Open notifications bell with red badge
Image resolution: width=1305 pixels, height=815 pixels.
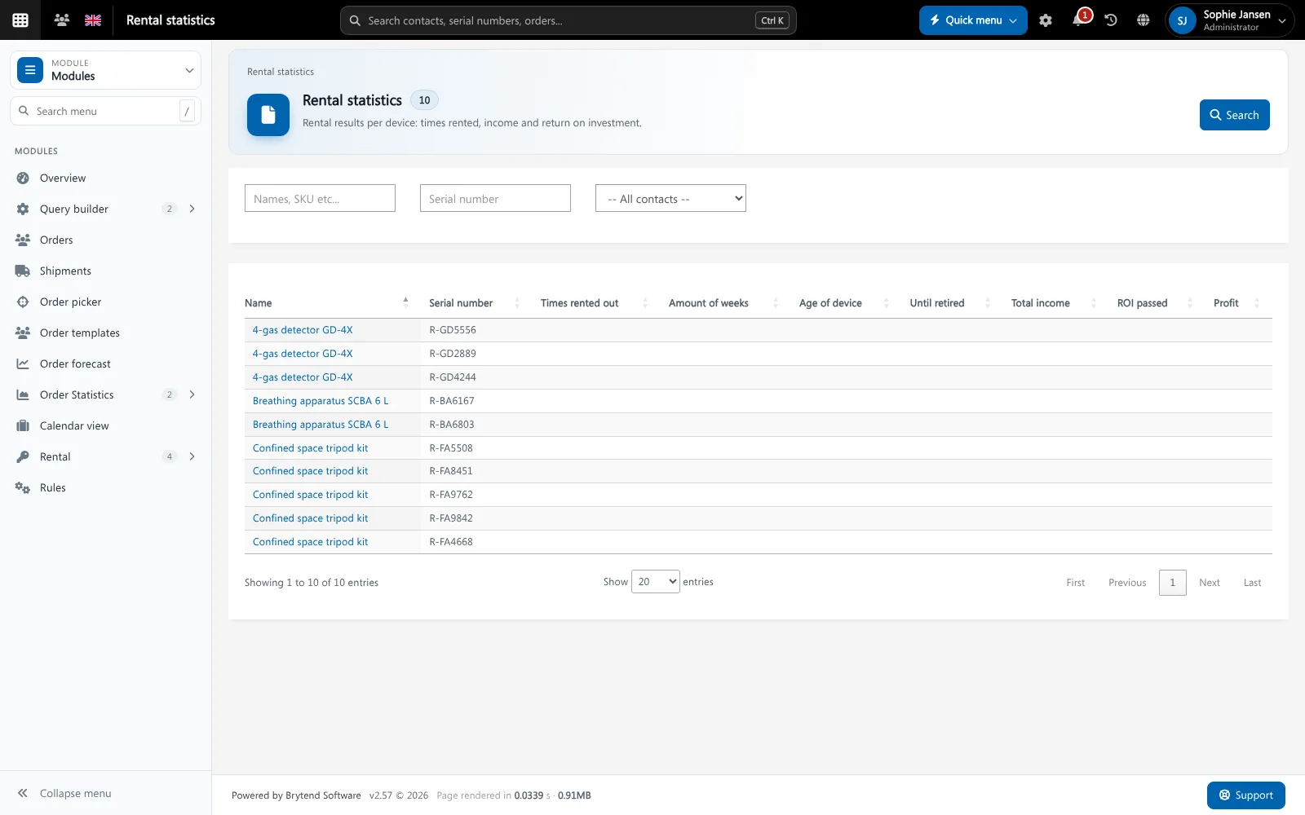(x=1079, y=20)
